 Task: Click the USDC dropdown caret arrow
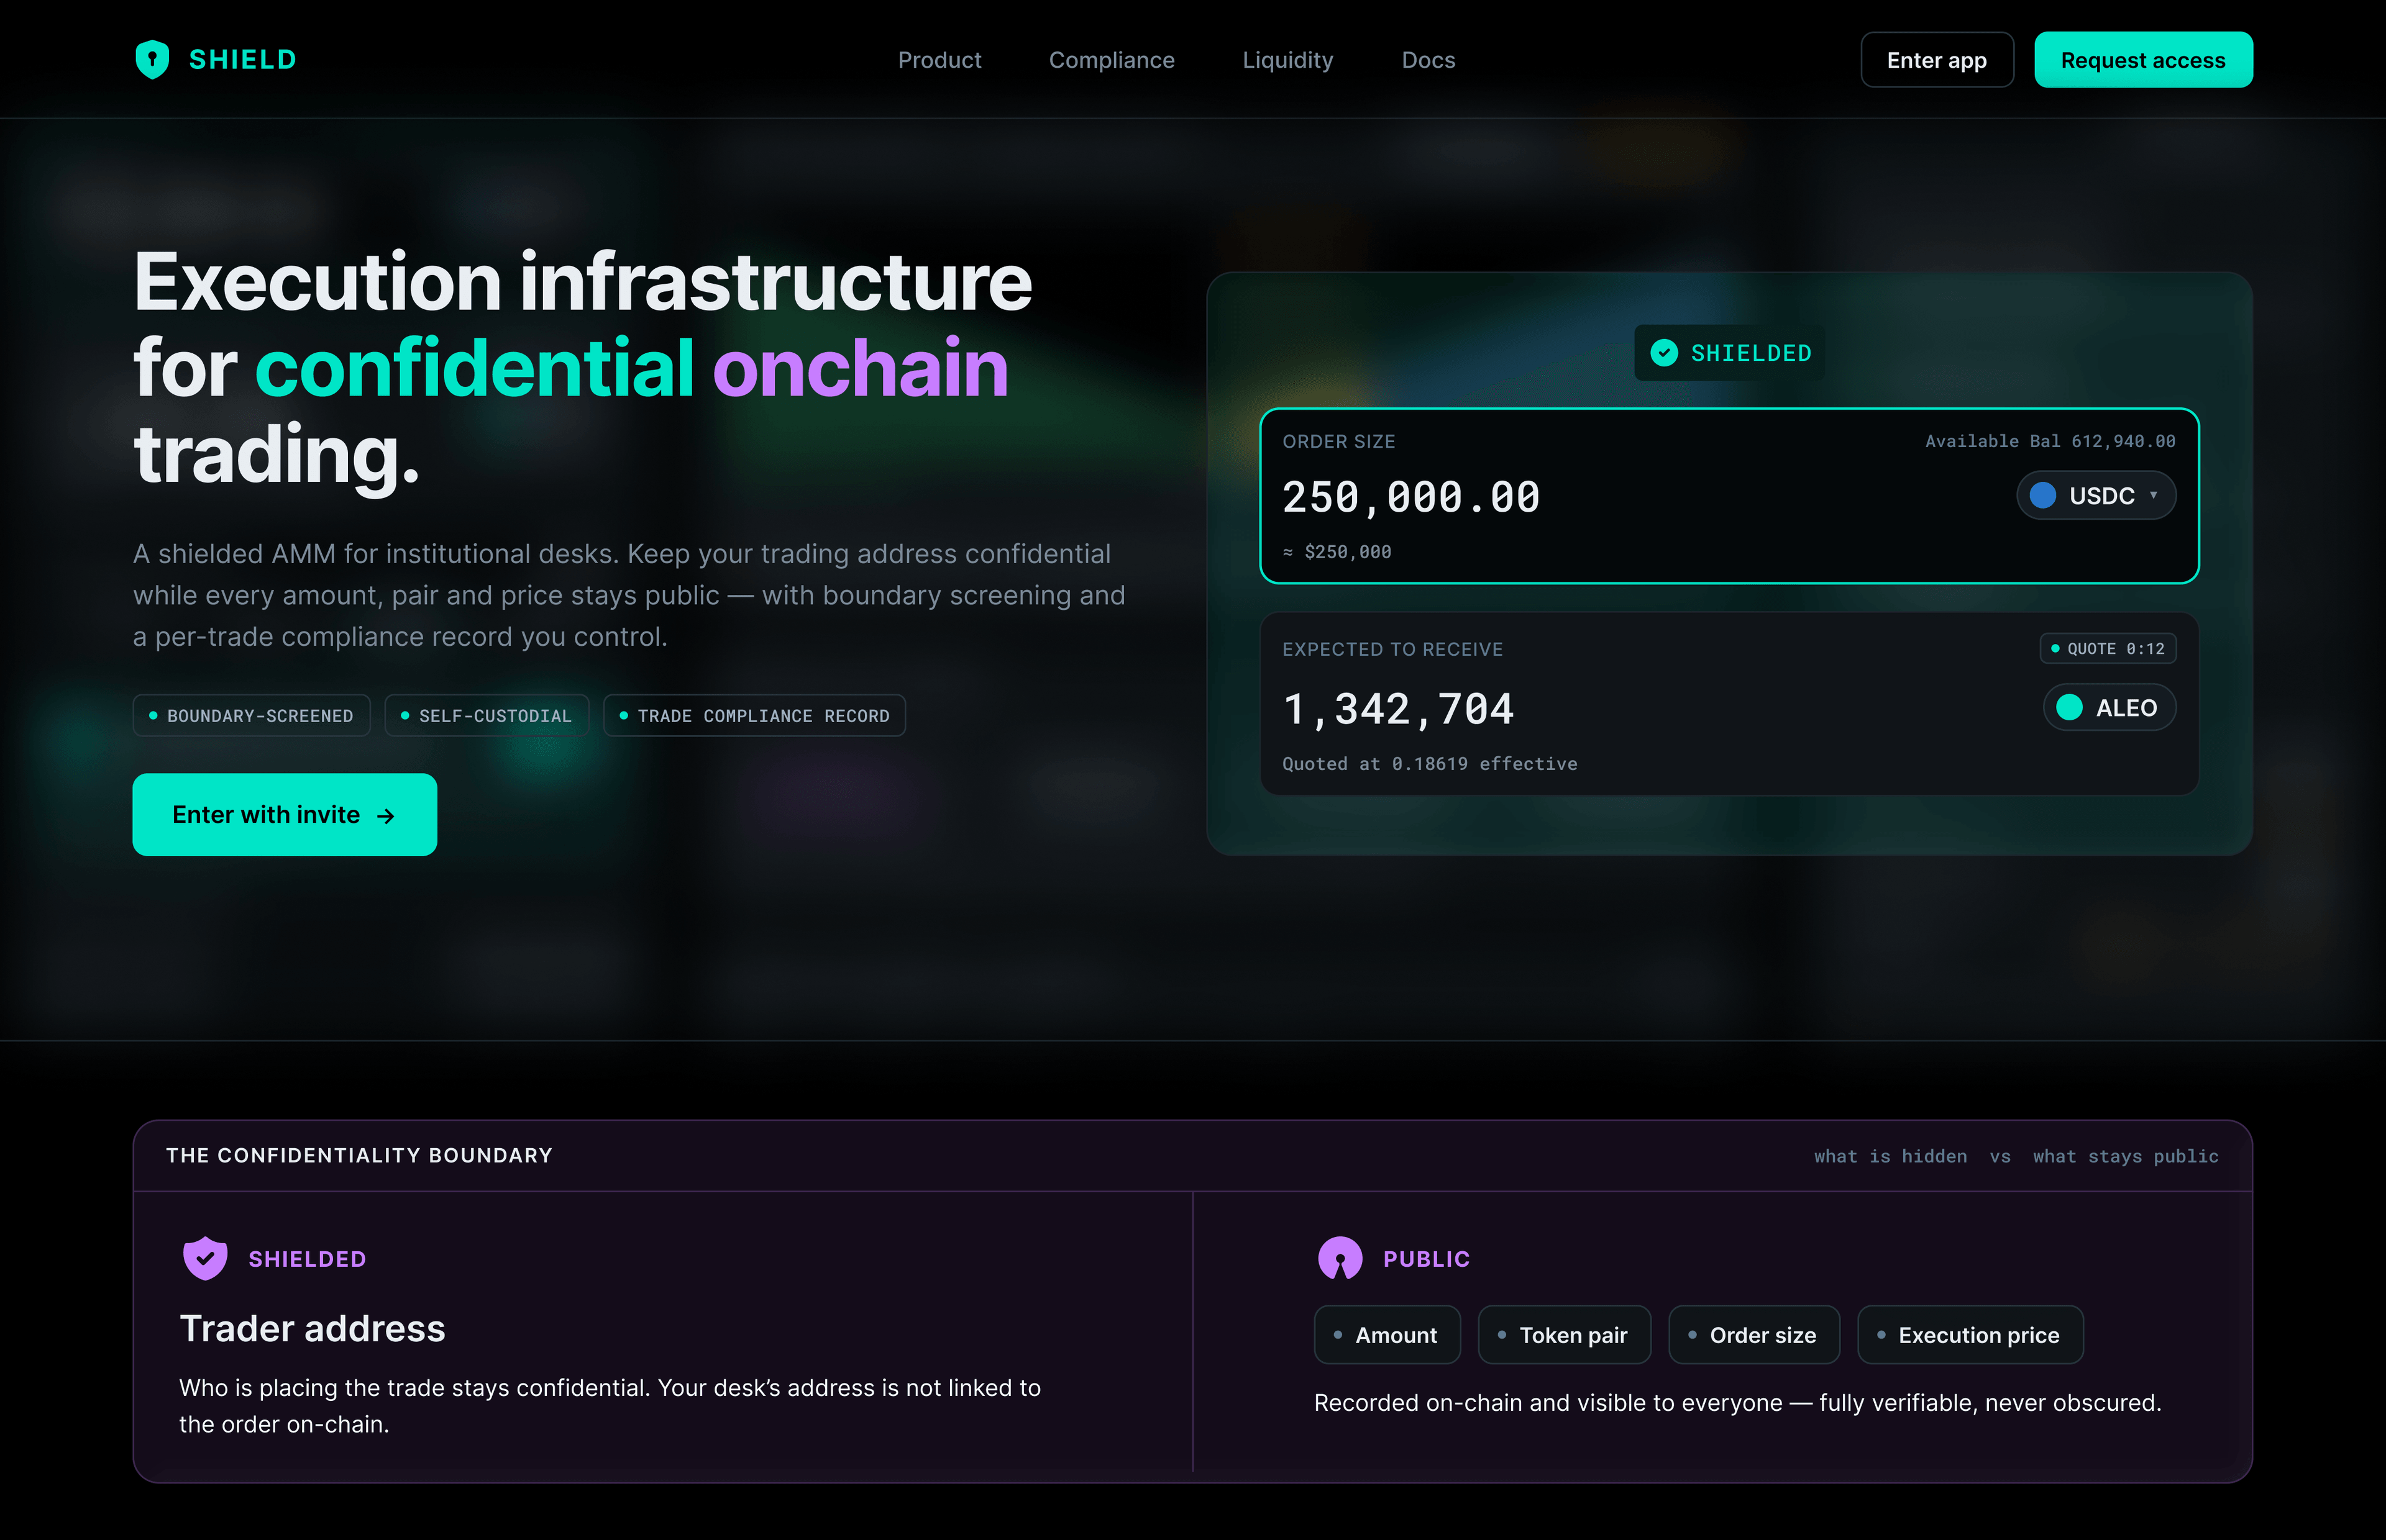[x=2153, y=496]
